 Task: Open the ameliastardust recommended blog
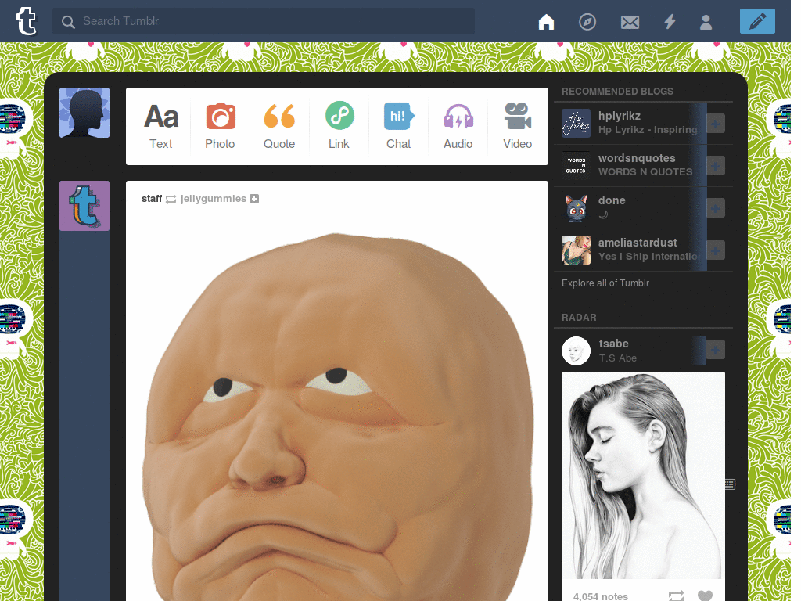click(638, 243)
